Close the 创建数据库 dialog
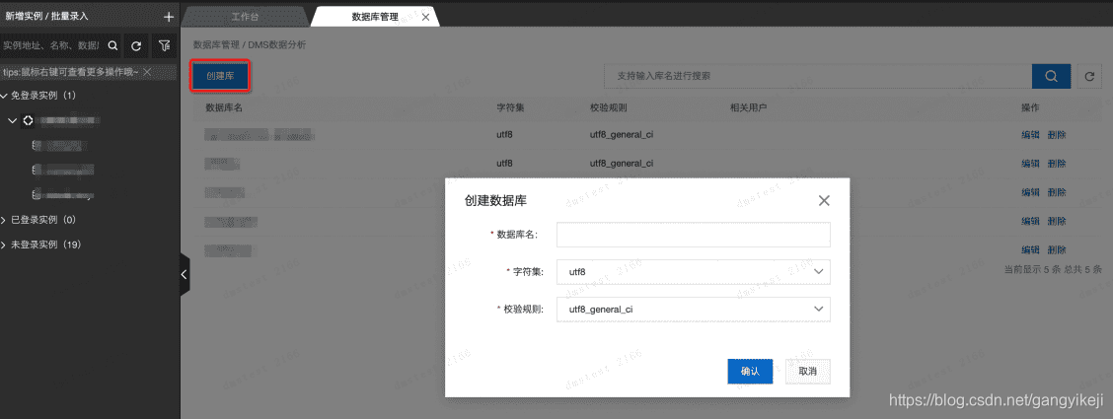1113x419 pixels. point(823,201)
